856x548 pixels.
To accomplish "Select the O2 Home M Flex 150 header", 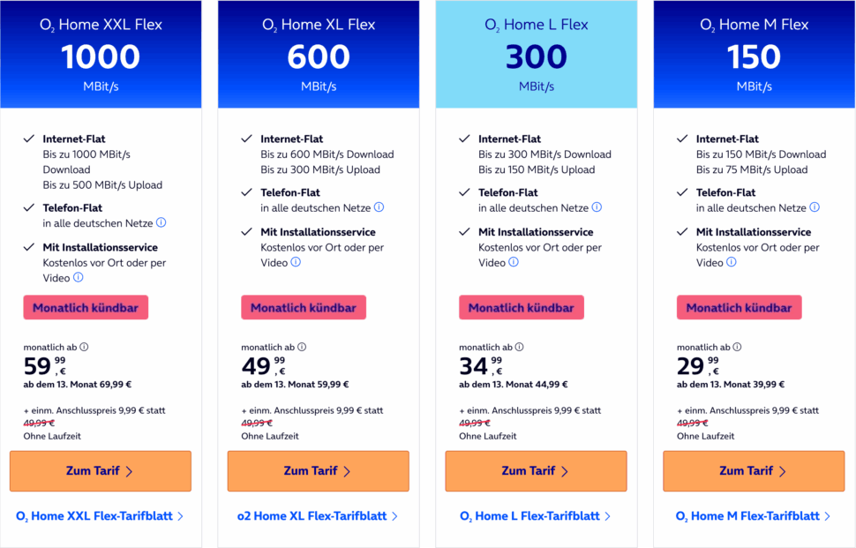I will 754,53.
